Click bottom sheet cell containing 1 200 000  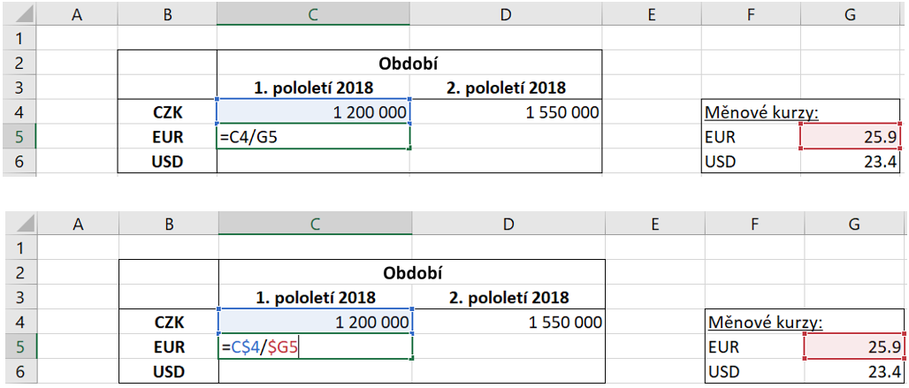tap(315, 323)
